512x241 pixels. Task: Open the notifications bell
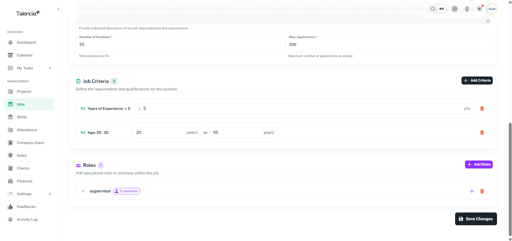[x=467, y=9]
